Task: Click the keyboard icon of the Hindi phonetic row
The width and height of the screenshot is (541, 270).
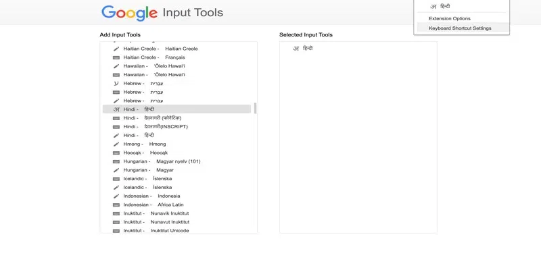Action: [x=116, y=118]
